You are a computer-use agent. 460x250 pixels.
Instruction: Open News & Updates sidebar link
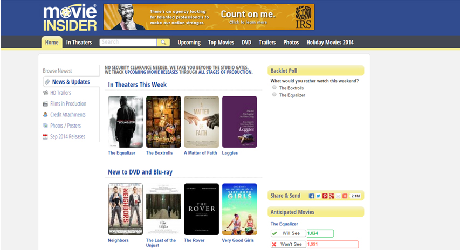(71, 82)
